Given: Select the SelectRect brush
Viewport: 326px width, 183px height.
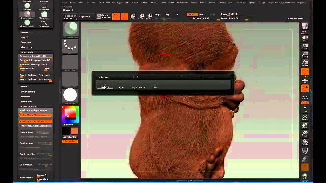Looking at the screenshot, I should tap(44, 7).
